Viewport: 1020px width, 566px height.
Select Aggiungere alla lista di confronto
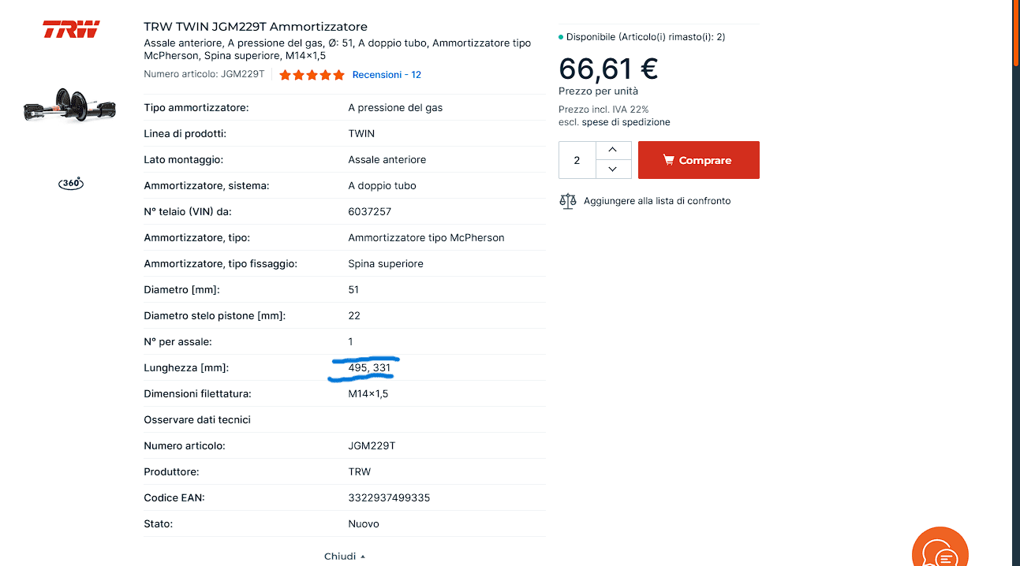coord(657,201)
